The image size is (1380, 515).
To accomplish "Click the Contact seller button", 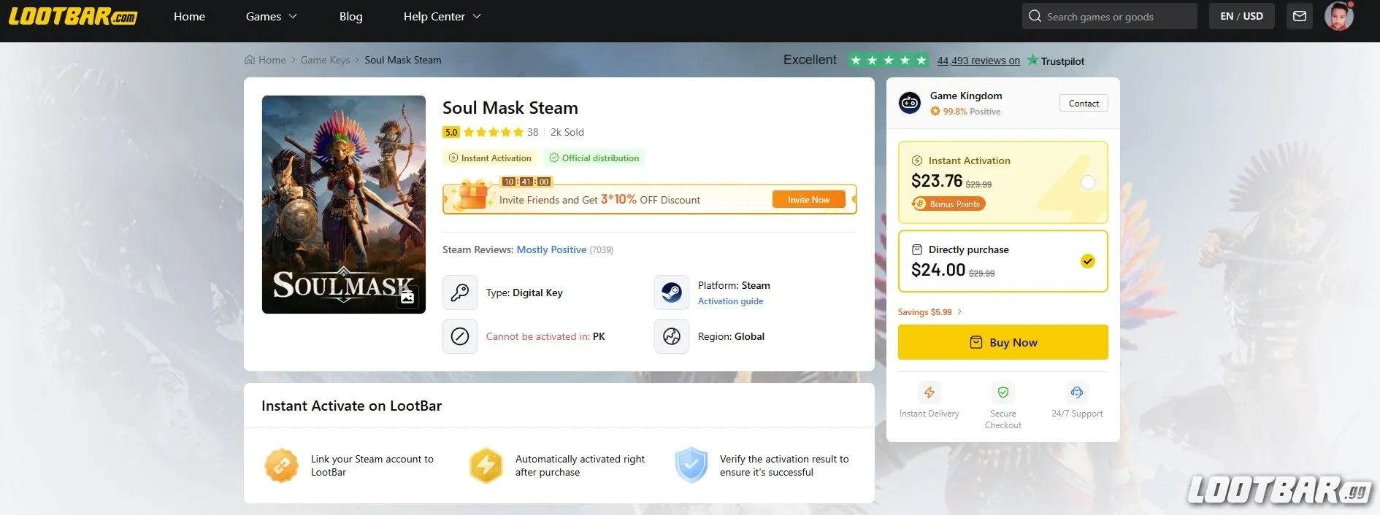I will click(1084, 103).
